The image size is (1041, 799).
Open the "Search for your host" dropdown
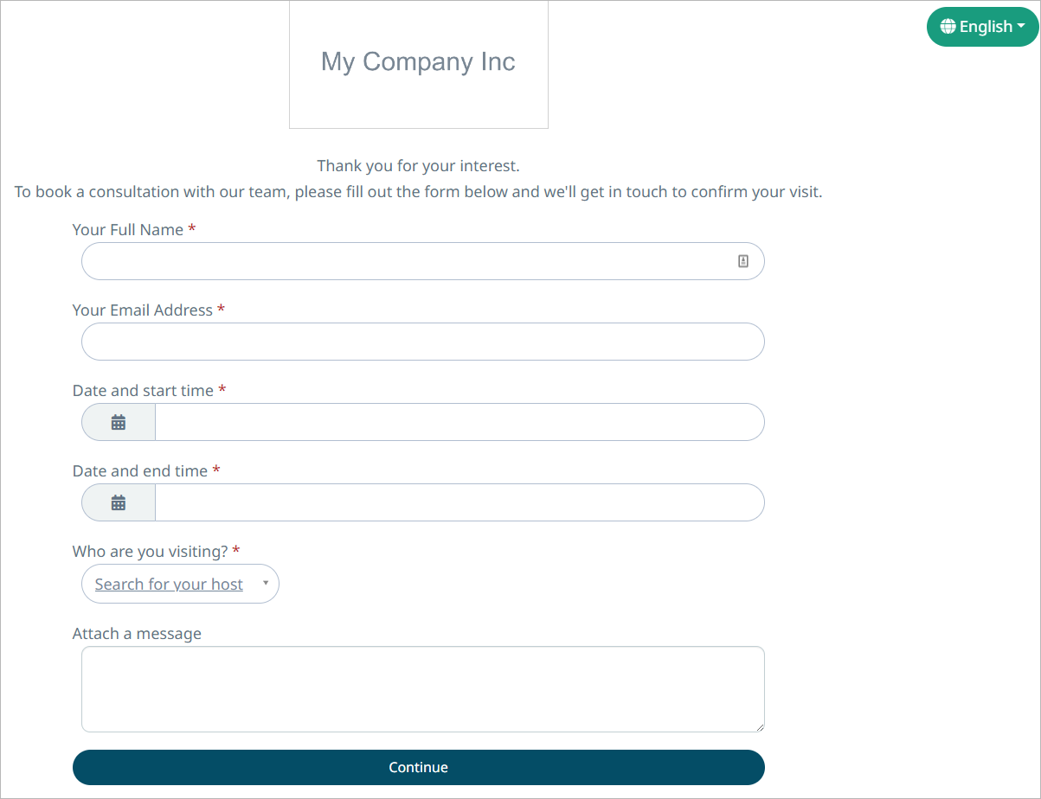[x=170, y=585]
